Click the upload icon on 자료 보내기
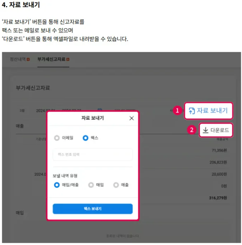242x245 pixels. tap(192, 111)
